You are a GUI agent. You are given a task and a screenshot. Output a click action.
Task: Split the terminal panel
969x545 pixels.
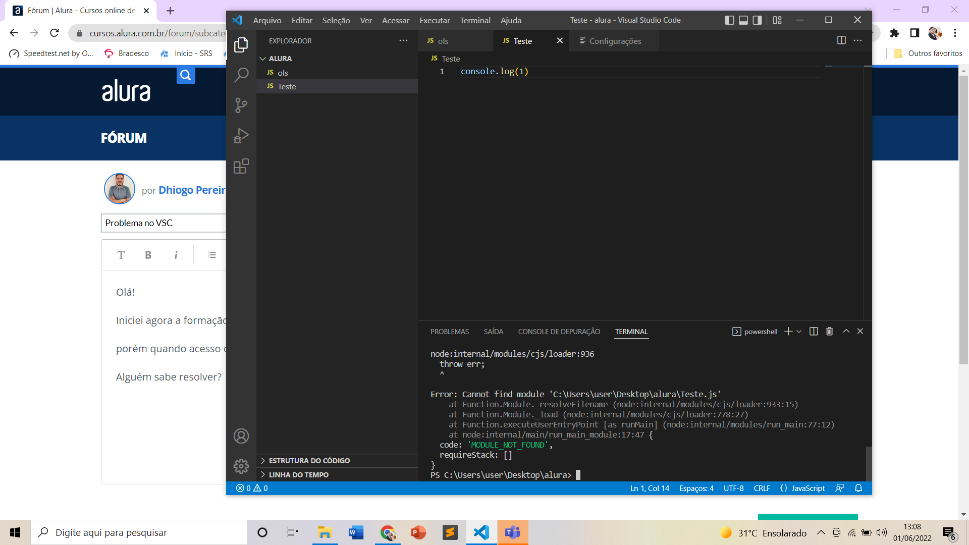(814, 331)
